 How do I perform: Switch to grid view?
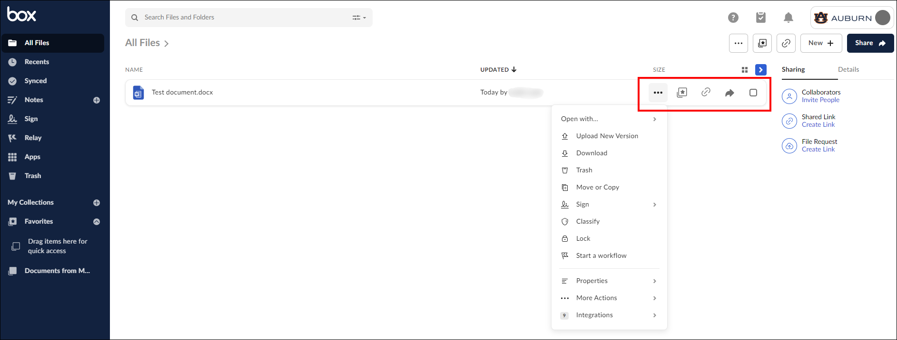point(745,70)
